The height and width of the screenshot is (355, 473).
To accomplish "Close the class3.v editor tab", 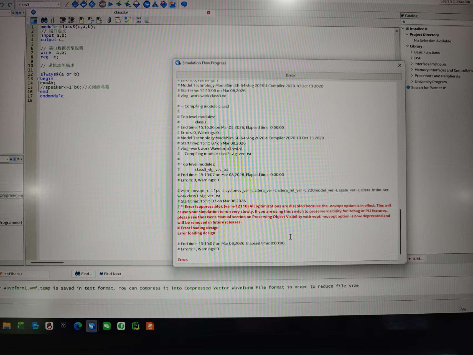I will [x=208, y=12].
